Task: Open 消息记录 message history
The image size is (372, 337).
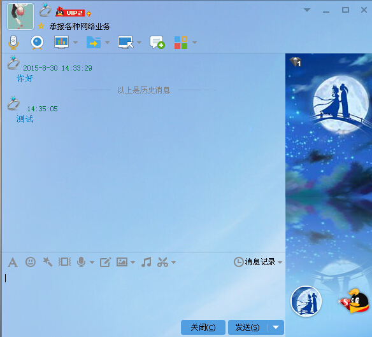Action: point(255,262)
